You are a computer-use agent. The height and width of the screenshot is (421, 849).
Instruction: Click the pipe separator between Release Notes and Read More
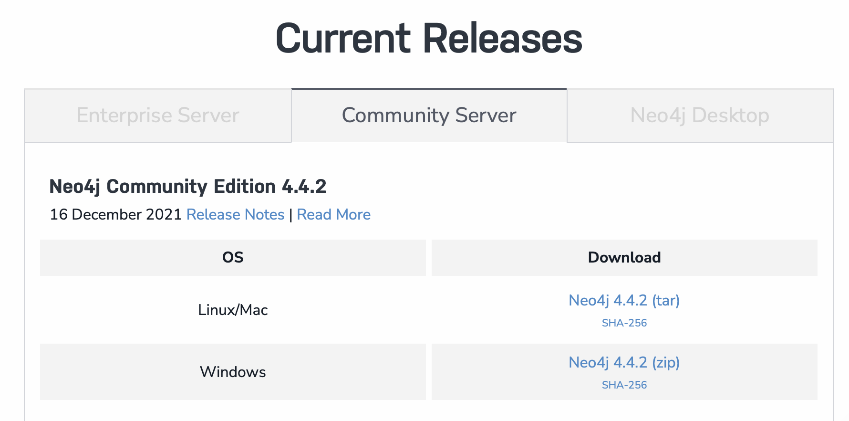290,215
